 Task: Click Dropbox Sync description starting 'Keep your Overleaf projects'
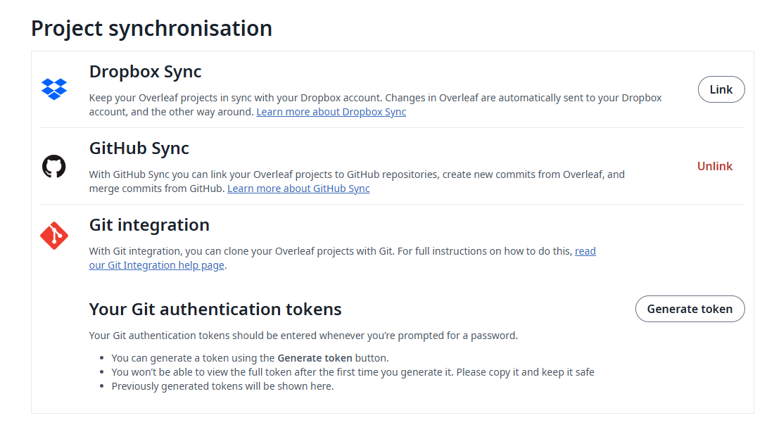375,105
